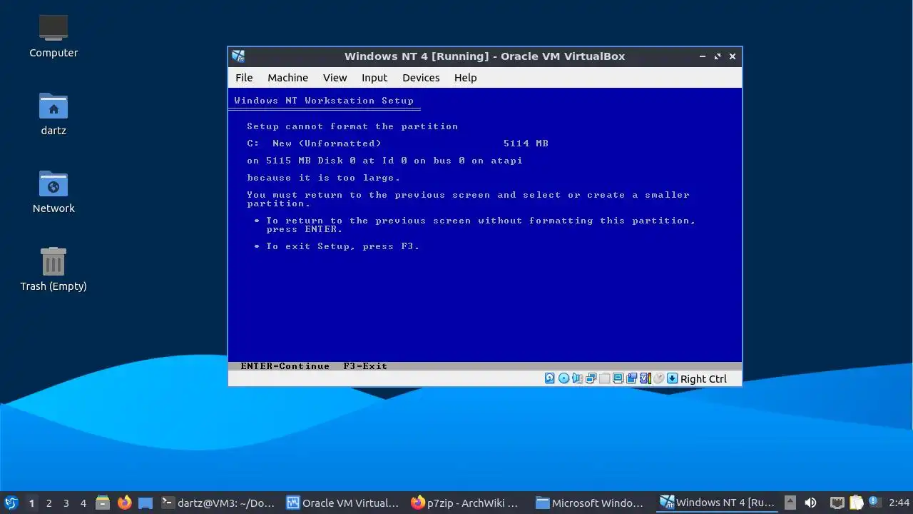Switch to Oracle VM VirtualBox Manager taskbar entry
This screenshot has width=913, height=514.
point(343,503)
